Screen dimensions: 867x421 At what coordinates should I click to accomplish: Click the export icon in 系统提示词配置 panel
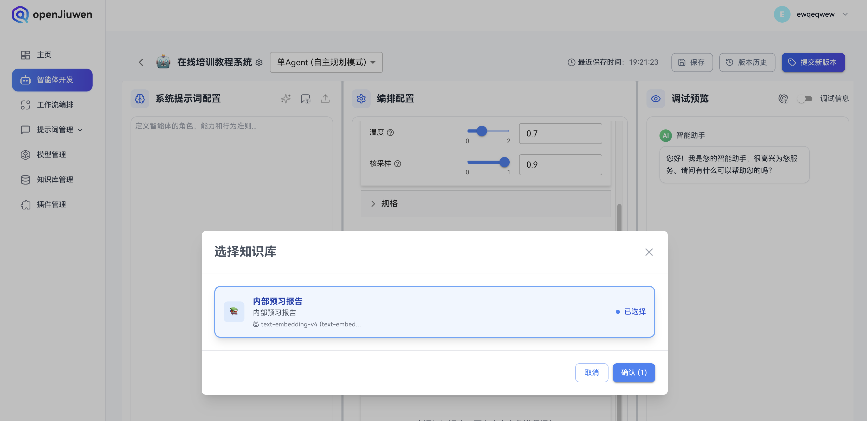click(x=325, y=98)
